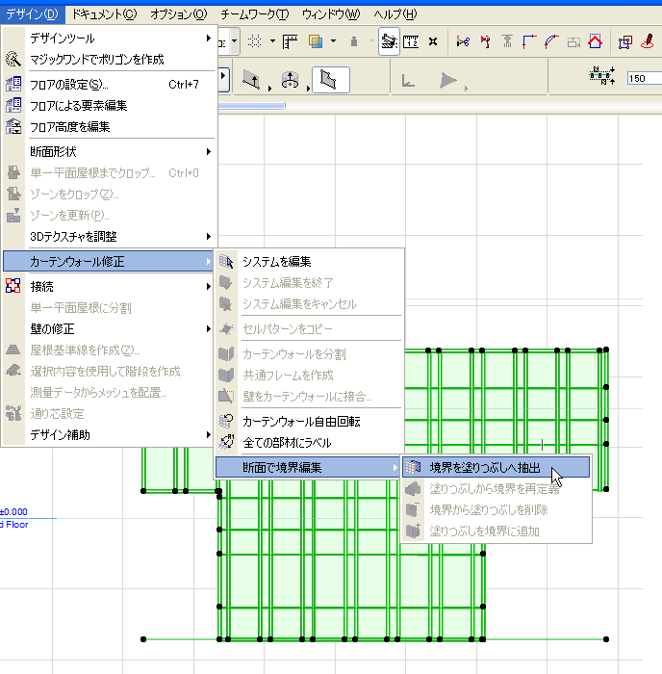Image resolution: width=662 pixels, height=674 pixels.
Task: Click the grayed angle coordinate icon
Action: tap(408, 80)
